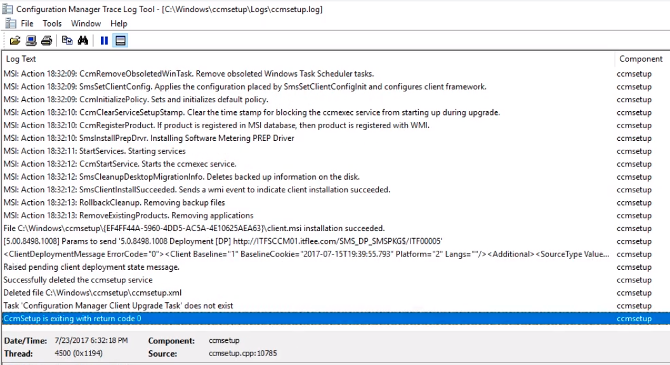Click the document icon beside File menu
Screen dimensions: 670x365
point(10,23)
